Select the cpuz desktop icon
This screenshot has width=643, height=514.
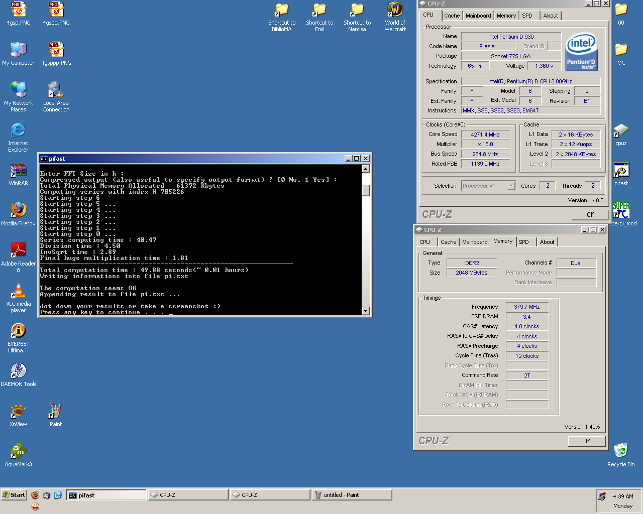[x=621, y=134]
